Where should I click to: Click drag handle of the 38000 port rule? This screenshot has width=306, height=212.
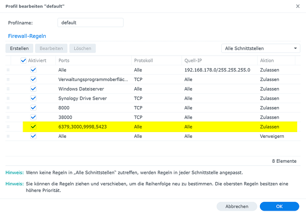click(8, 117)
